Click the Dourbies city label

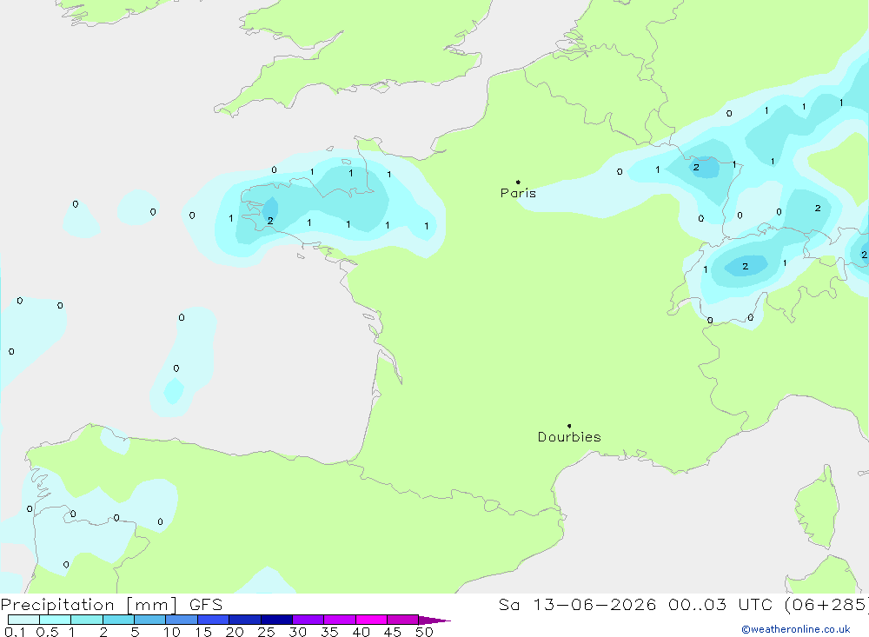(x=569, y=437)
